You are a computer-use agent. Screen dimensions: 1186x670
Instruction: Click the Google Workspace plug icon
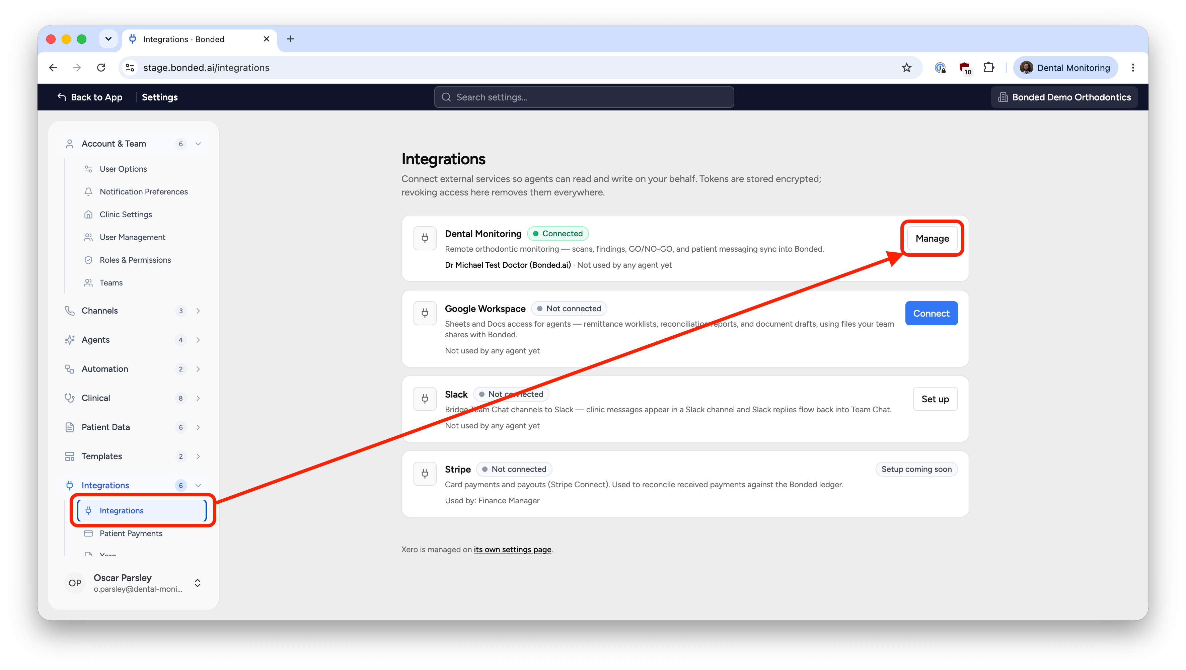click(x=425, y=313)
